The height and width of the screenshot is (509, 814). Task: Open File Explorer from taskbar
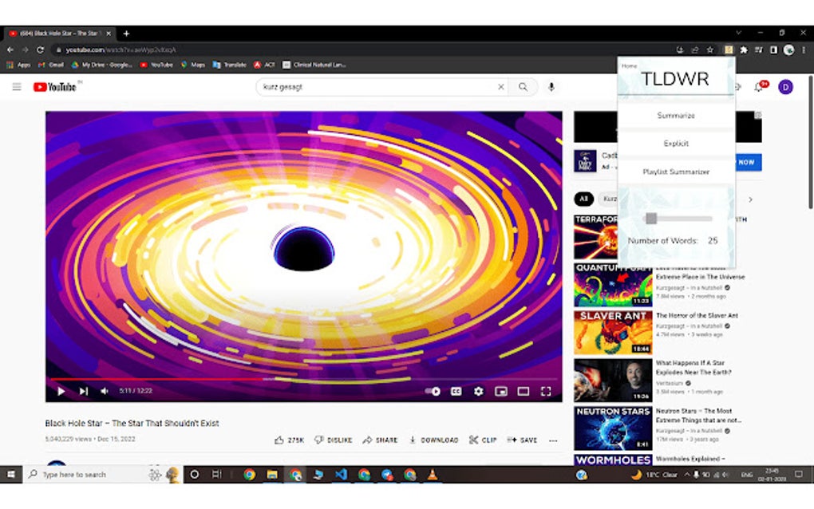click(x=272, y=474)
